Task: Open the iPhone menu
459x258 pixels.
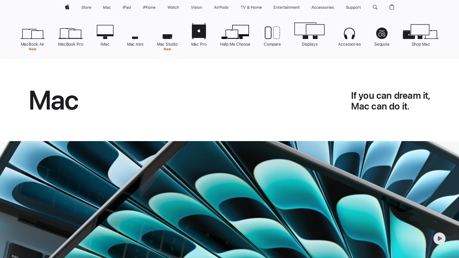Action: pyautogui.click(x=149, y=7)
